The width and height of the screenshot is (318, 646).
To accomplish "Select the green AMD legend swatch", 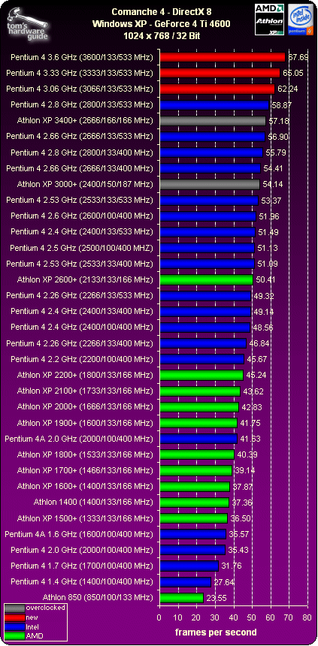I will pyautogui.click(x=14, y=636).
